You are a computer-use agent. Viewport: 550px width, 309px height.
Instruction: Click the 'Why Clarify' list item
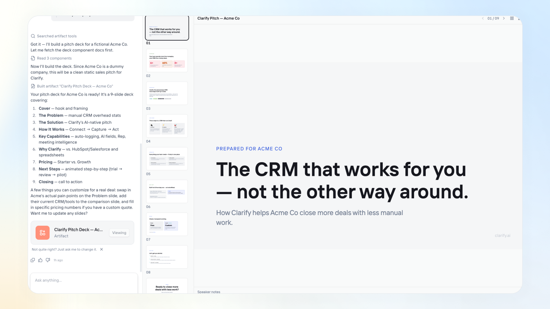tap(78, 152)
